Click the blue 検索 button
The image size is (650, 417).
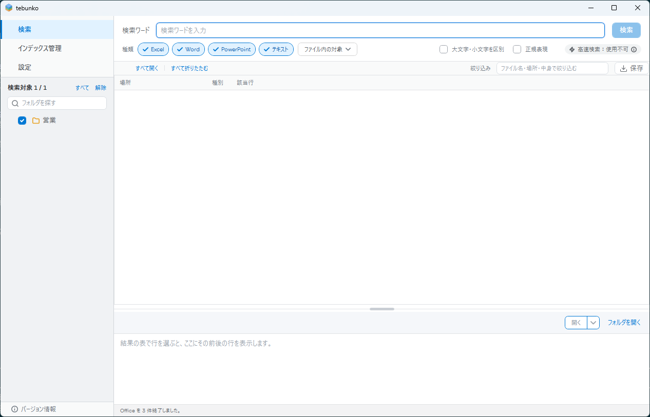[626, 30]
